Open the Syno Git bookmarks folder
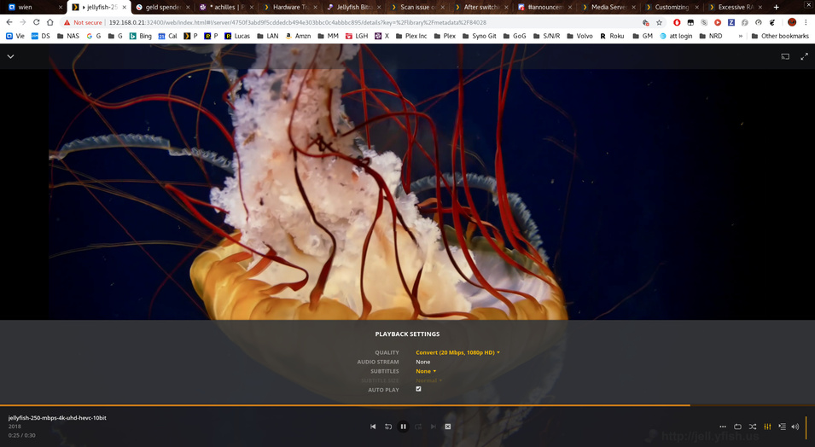 [479, 36]
